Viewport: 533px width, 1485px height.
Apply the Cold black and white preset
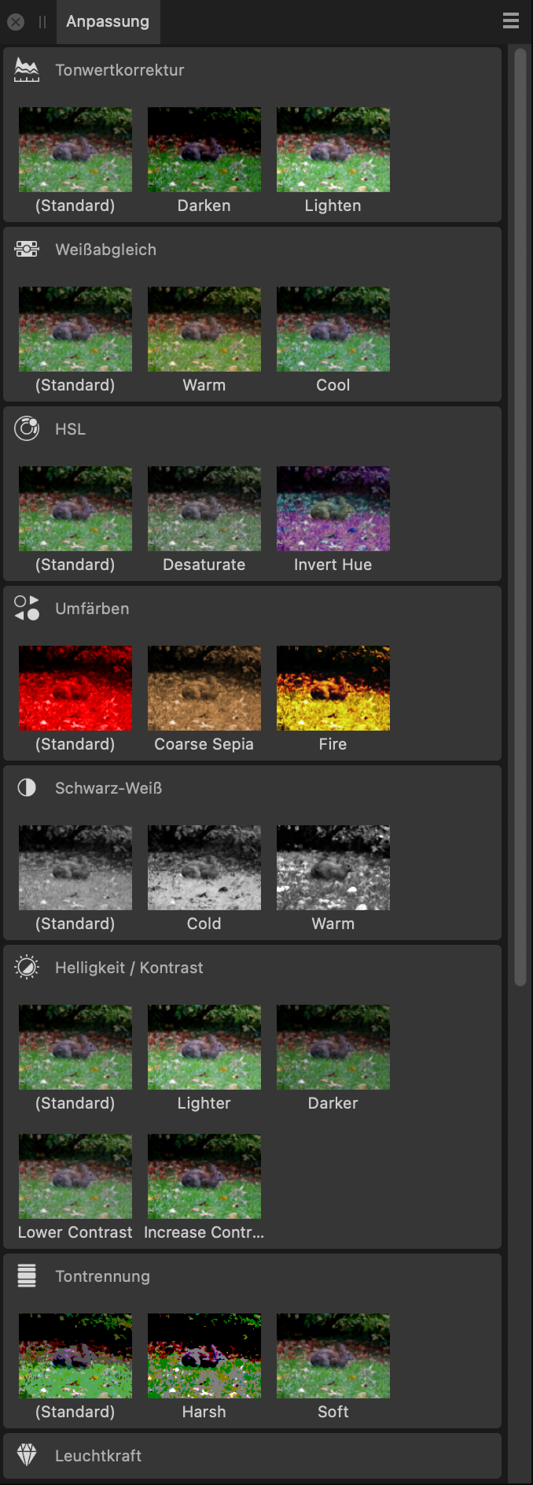coord(204,868)
